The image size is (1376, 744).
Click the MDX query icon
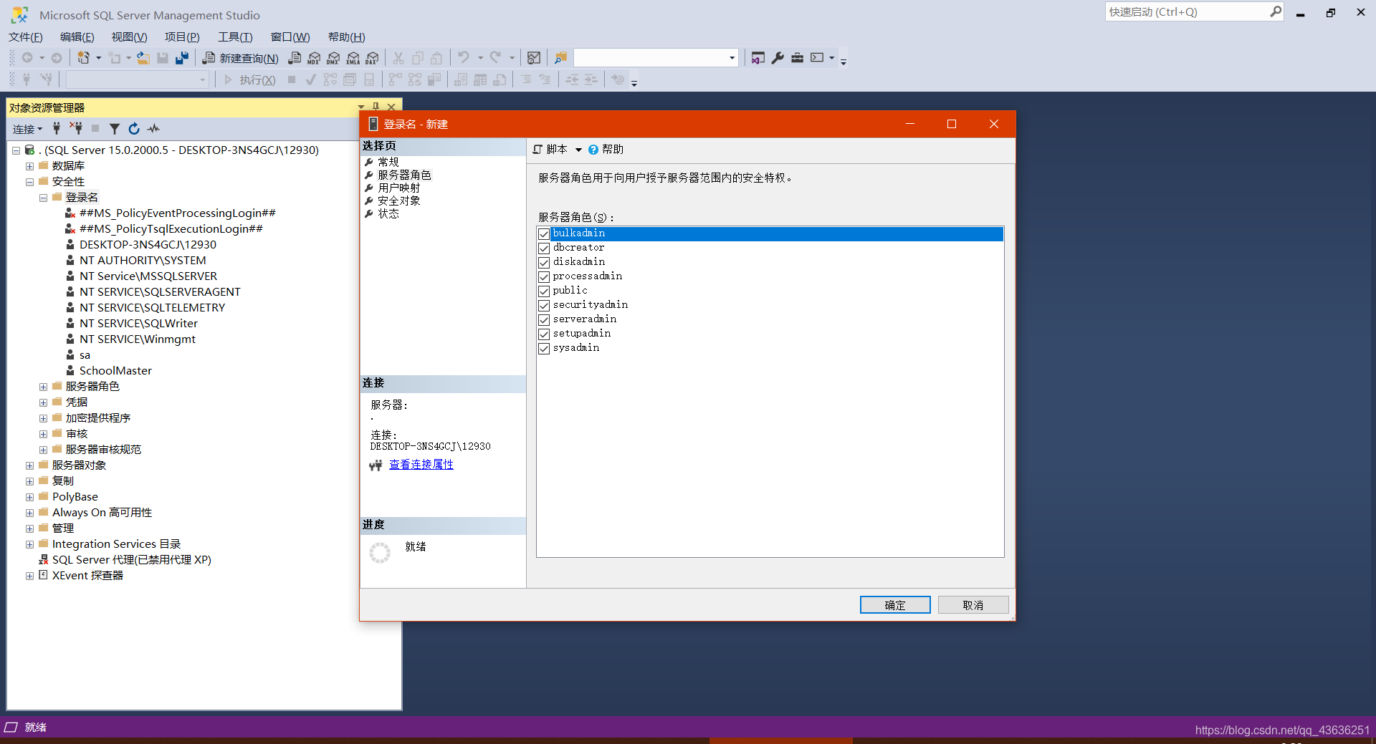pyautogui.click(x=314, y=58)
